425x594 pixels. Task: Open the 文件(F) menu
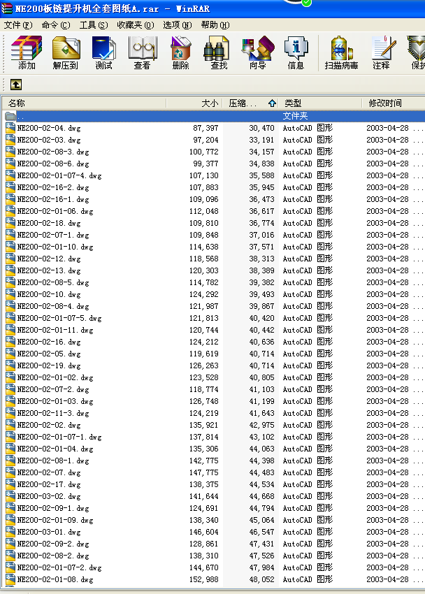(x=18, y=25)
